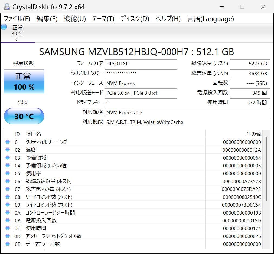Image resolution: width=274 pixels, height=254 pixels.
Task: Click the firmware field HPS0TEXF
Action: tap(141, 64)
